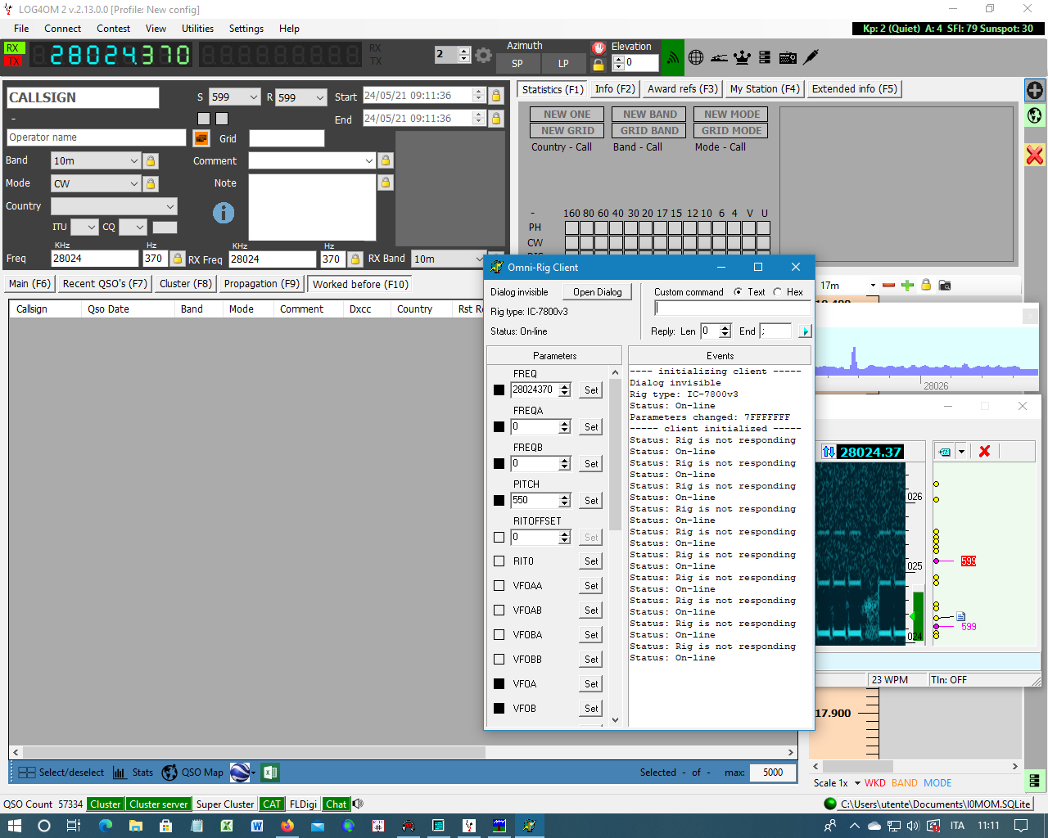Open the radio icon in top toolbar
The width and height of the screenshot is (1048, 838).
(788, 57)
